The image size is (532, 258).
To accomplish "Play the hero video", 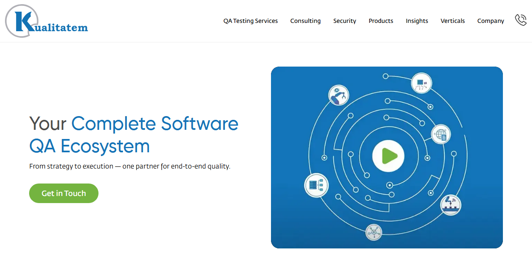I will click(388, 156).
